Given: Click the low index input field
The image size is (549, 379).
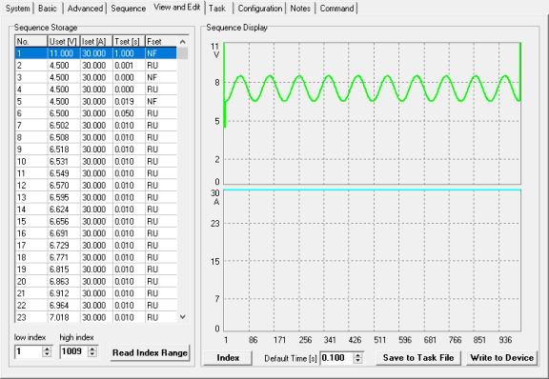Looking at the screenshot, I should (x=29, y=351).
